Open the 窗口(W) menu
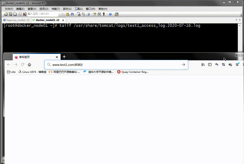 pos(91,9)
